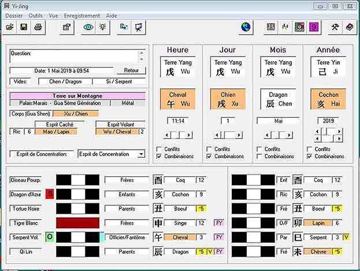Click the Retour button
This screenshot has width=360, height=271.
131,70
